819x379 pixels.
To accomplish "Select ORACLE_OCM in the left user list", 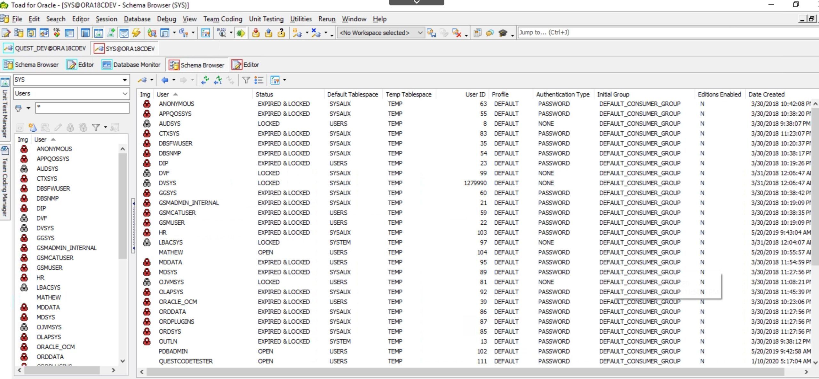I will click(x=55, y=347).
